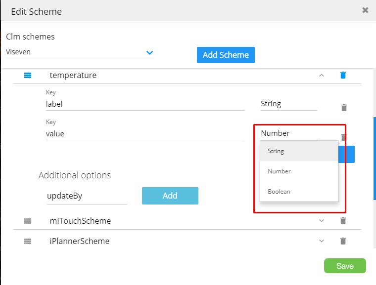
Task: Expand the iPlannerScheme section
Action: tap(322, 241)
